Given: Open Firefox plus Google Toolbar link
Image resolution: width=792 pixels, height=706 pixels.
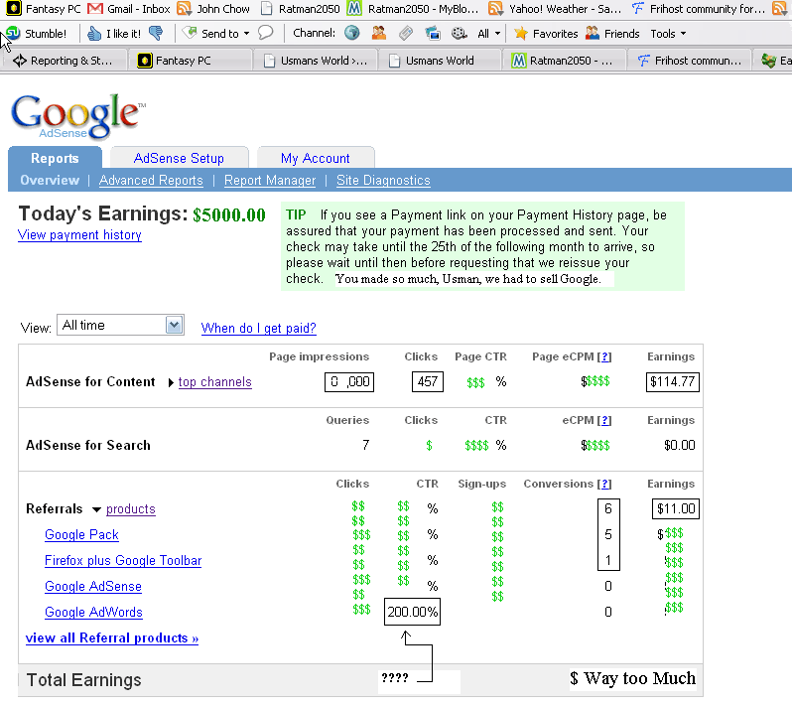Looking at the screenshot, I should (x=123, y=560).
